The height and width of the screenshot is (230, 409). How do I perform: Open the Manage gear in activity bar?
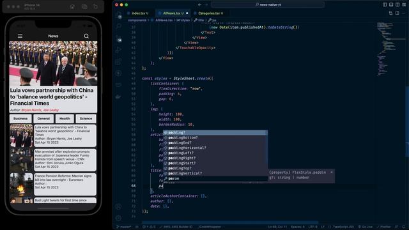coord(119,218)
